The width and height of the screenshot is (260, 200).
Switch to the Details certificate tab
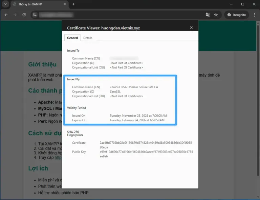88,38
